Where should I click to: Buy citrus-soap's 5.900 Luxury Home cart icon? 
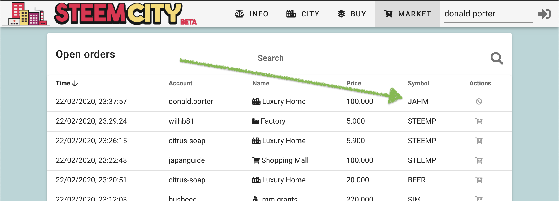pos(479,141)
